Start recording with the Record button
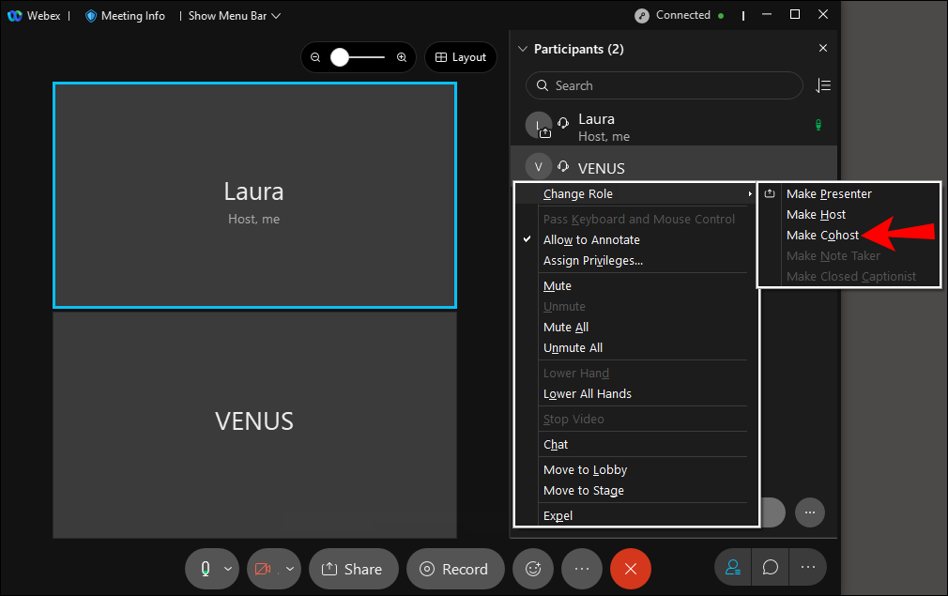Viewport: 948px width, 596px height. point(455,569)
